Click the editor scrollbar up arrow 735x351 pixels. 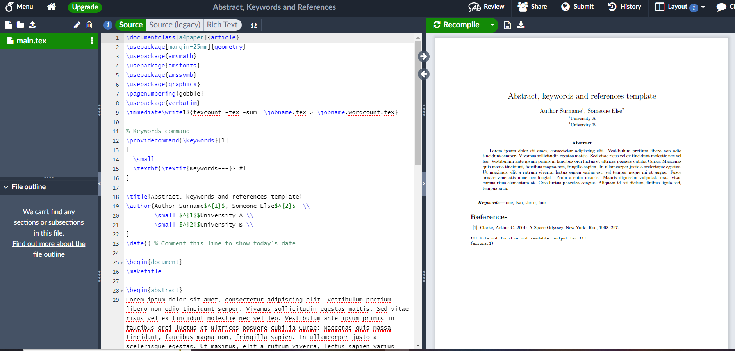418,37
